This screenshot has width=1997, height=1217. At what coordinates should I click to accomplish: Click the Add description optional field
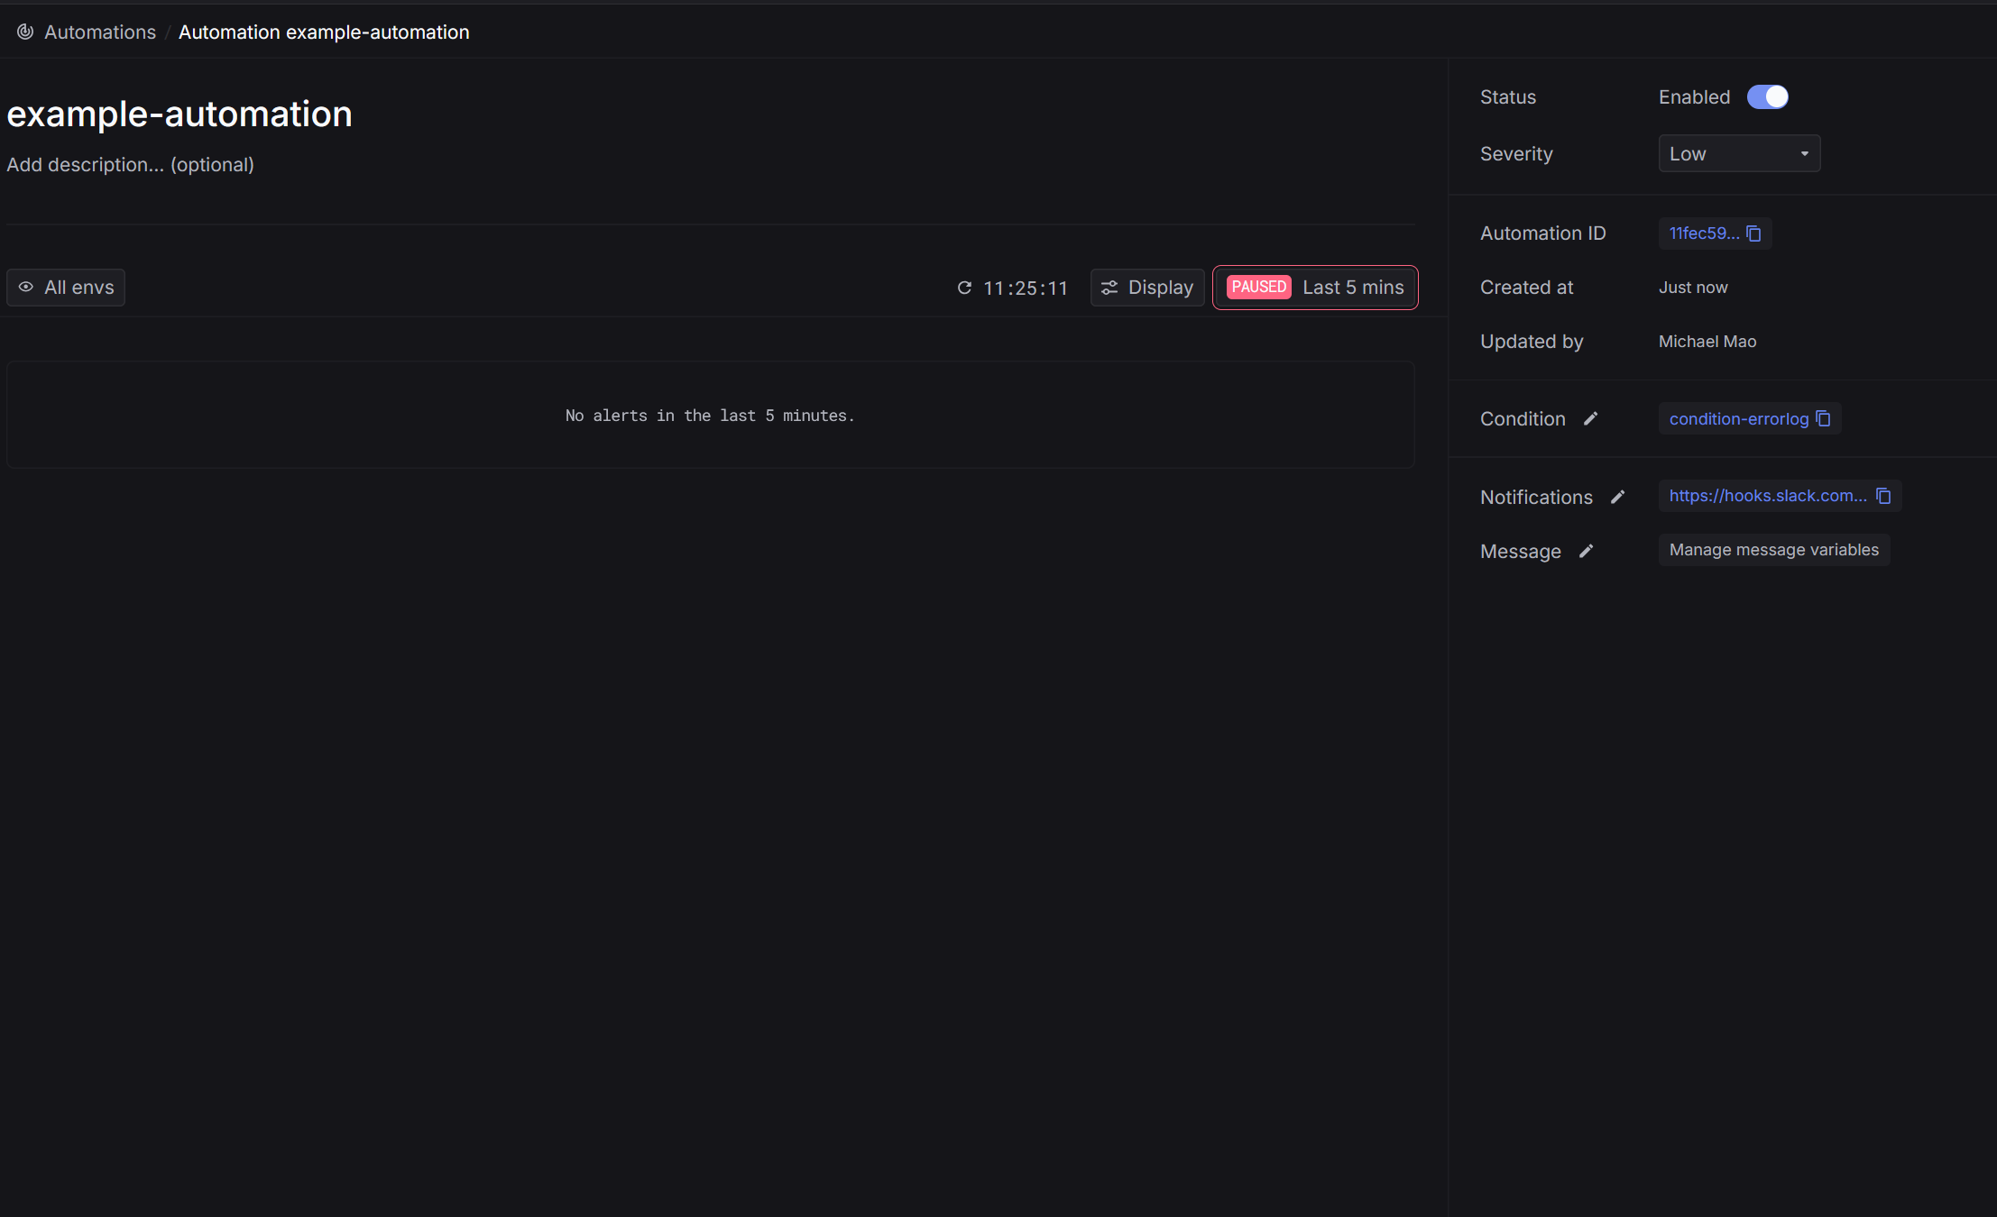coord(131,164)
